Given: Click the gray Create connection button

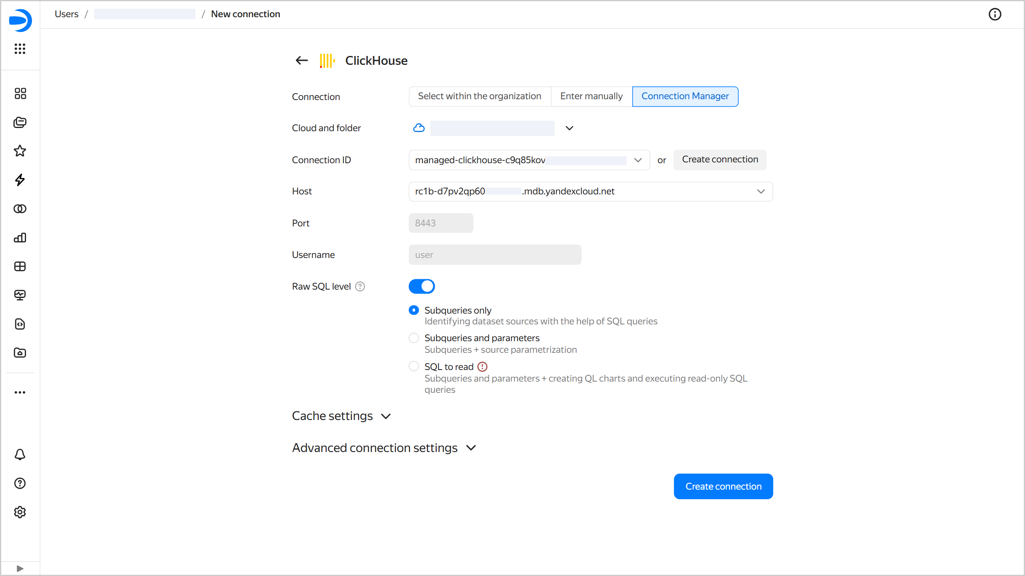Looking at the screenshot, I should pos(720,160).
